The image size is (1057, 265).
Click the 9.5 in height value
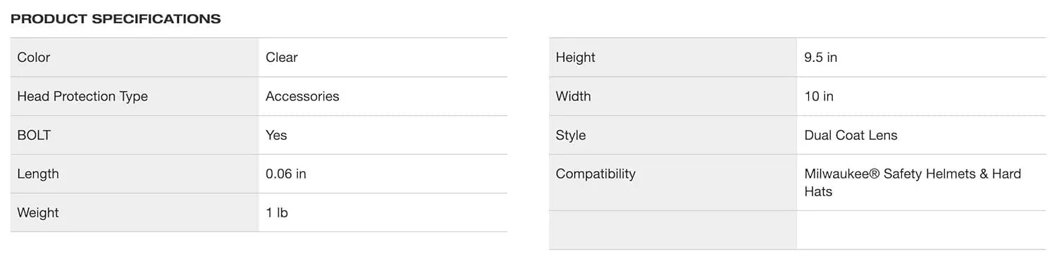[821, 58]
